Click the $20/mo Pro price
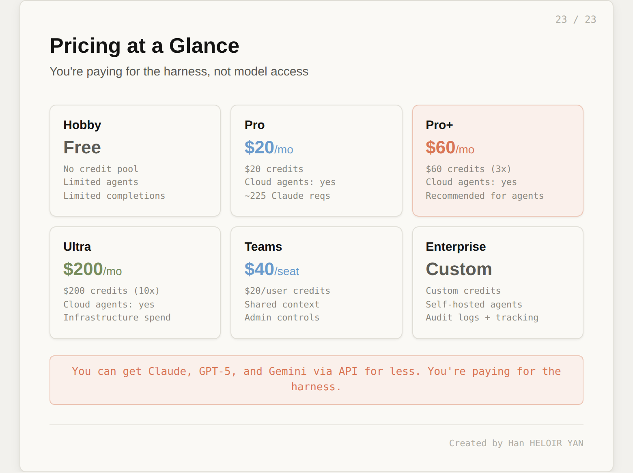The width and height of the screenshot is (633, 473). coord(269,148)
